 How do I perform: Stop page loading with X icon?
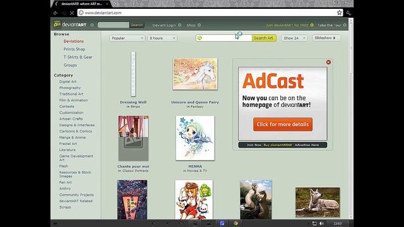[72, 13]
